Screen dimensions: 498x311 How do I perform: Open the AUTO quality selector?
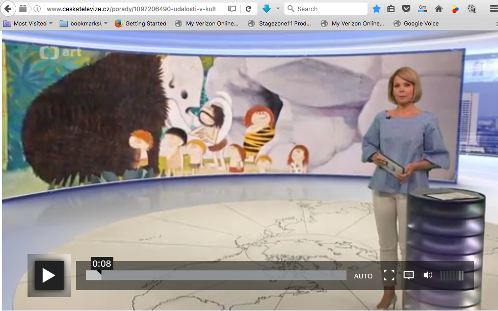tap(363, 276)
